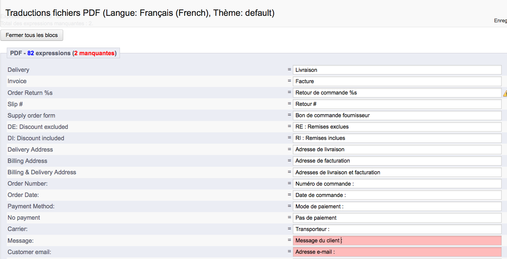Image resolution: width=507 pixels, height=259 pixels.
Task: Edit the 'Retour de commande %s' field
Action: (397, 93)
